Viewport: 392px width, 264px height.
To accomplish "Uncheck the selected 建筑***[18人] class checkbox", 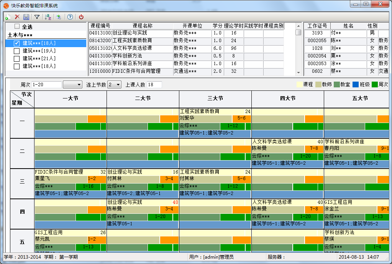I will tap(16, 43).
